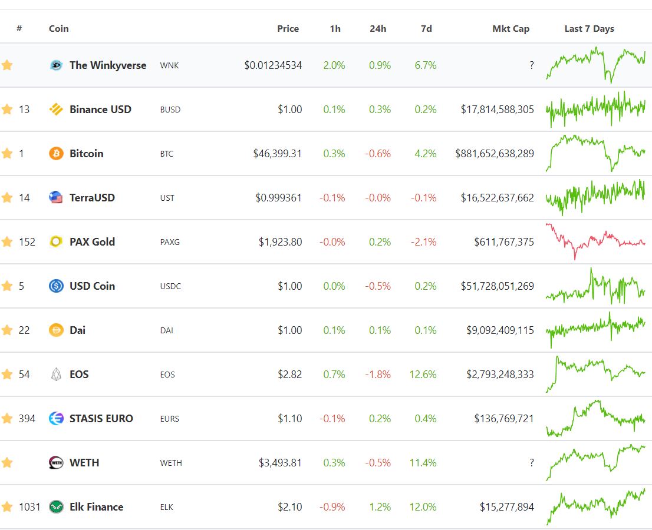Open the PAX Gold coin page
652x530 pixels.
92,242
